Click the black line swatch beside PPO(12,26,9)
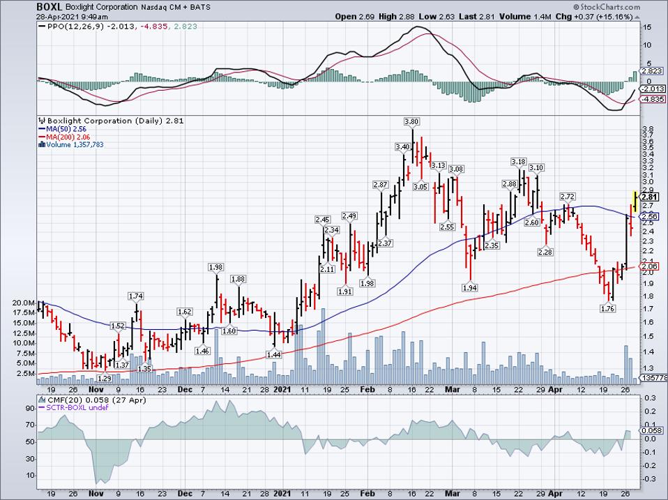 click(42, 26)
